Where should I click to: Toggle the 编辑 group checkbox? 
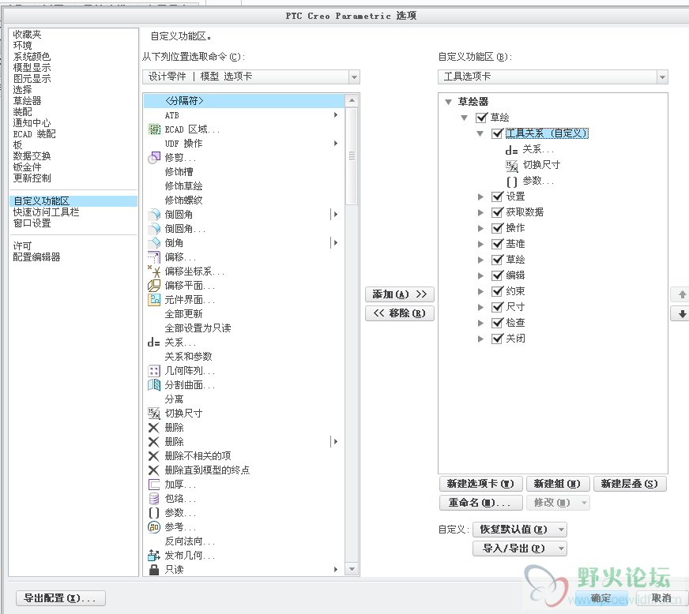point(498,275)
